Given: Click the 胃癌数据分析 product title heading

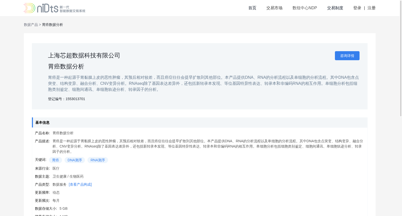Looking at the screenshot, I should 66,66.
